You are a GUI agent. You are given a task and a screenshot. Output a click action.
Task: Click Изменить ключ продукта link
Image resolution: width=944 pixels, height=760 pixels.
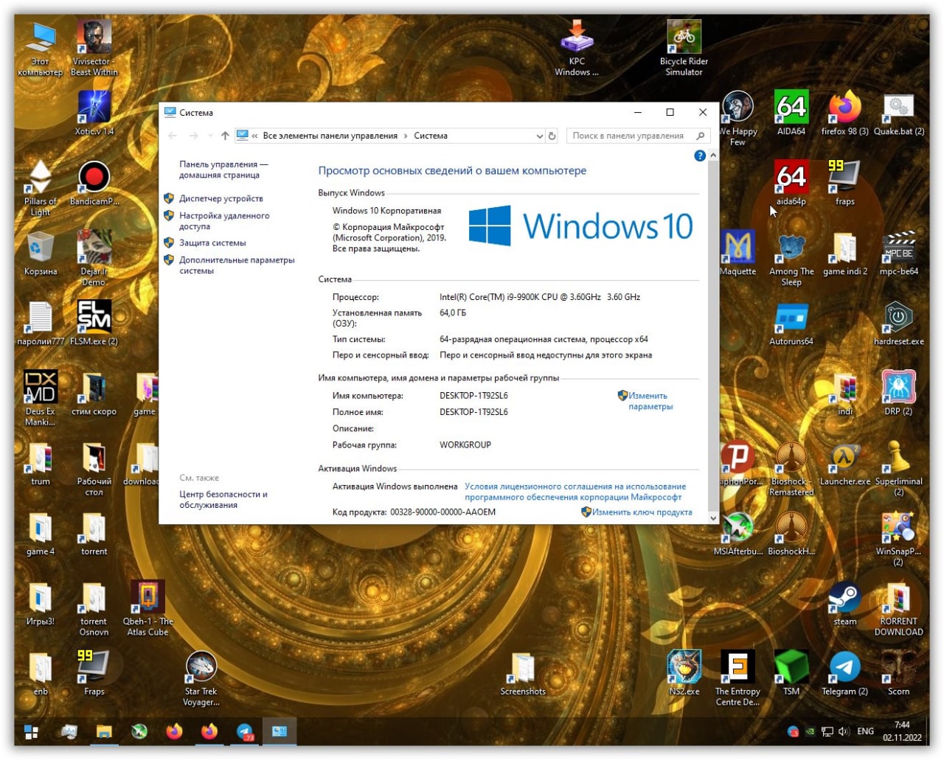point(642,512)
